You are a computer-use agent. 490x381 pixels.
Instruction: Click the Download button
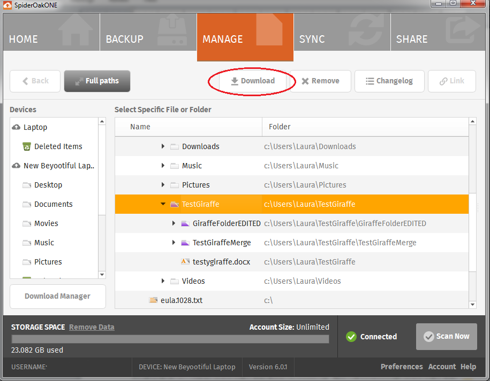253,81
